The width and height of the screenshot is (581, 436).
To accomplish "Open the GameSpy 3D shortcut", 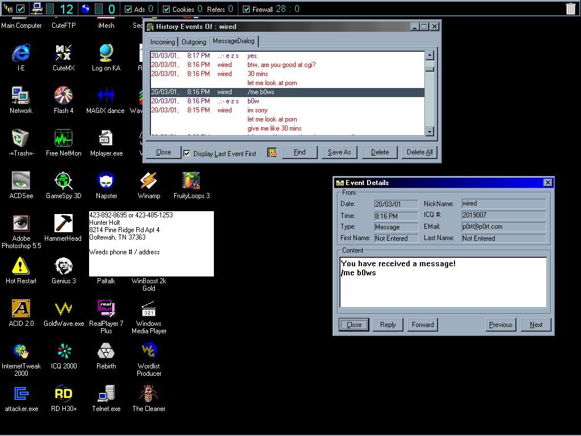I will pos(64,182).
